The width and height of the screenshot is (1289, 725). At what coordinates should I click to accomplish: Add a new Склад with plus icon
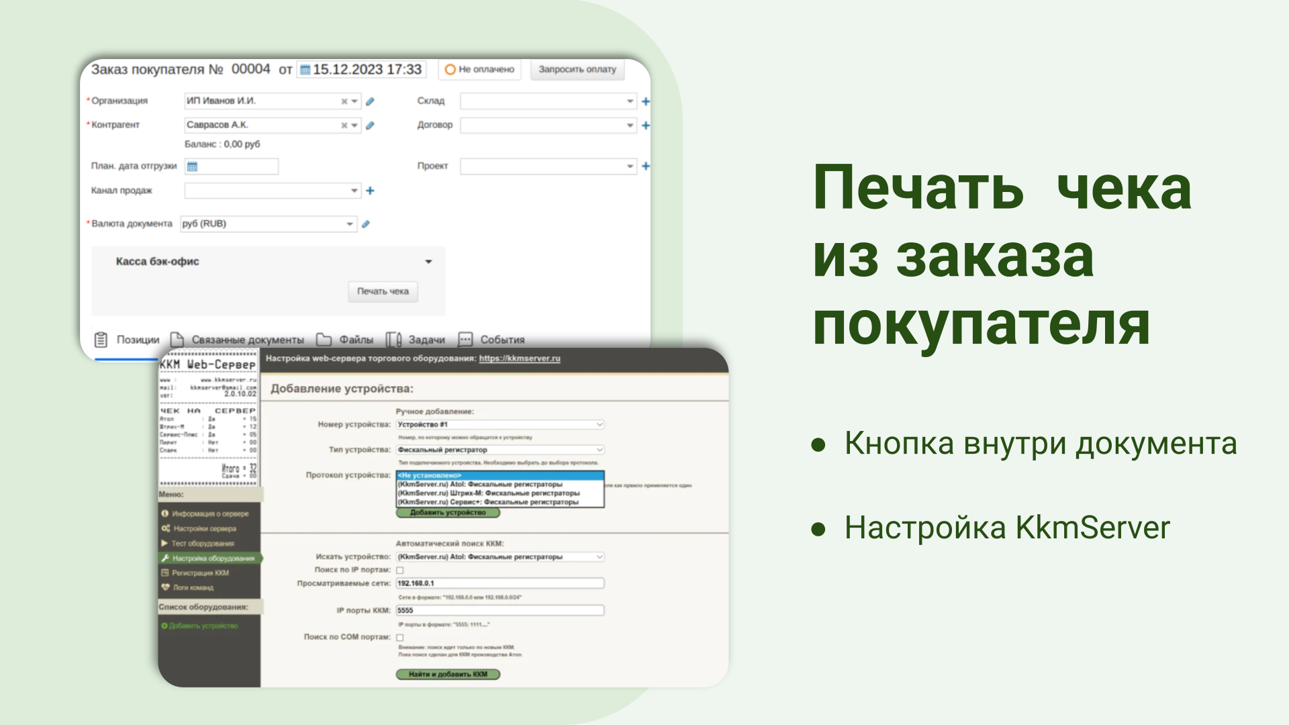tap(646, 101)
